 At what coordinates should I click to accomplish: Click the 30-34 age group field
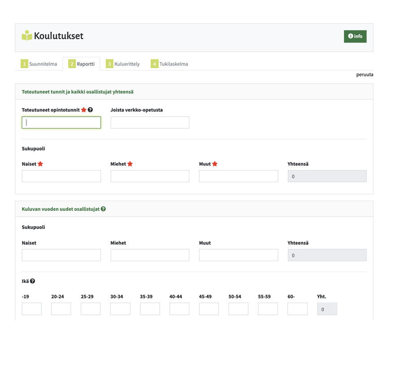pyautogui.click(x=120, y=309)
